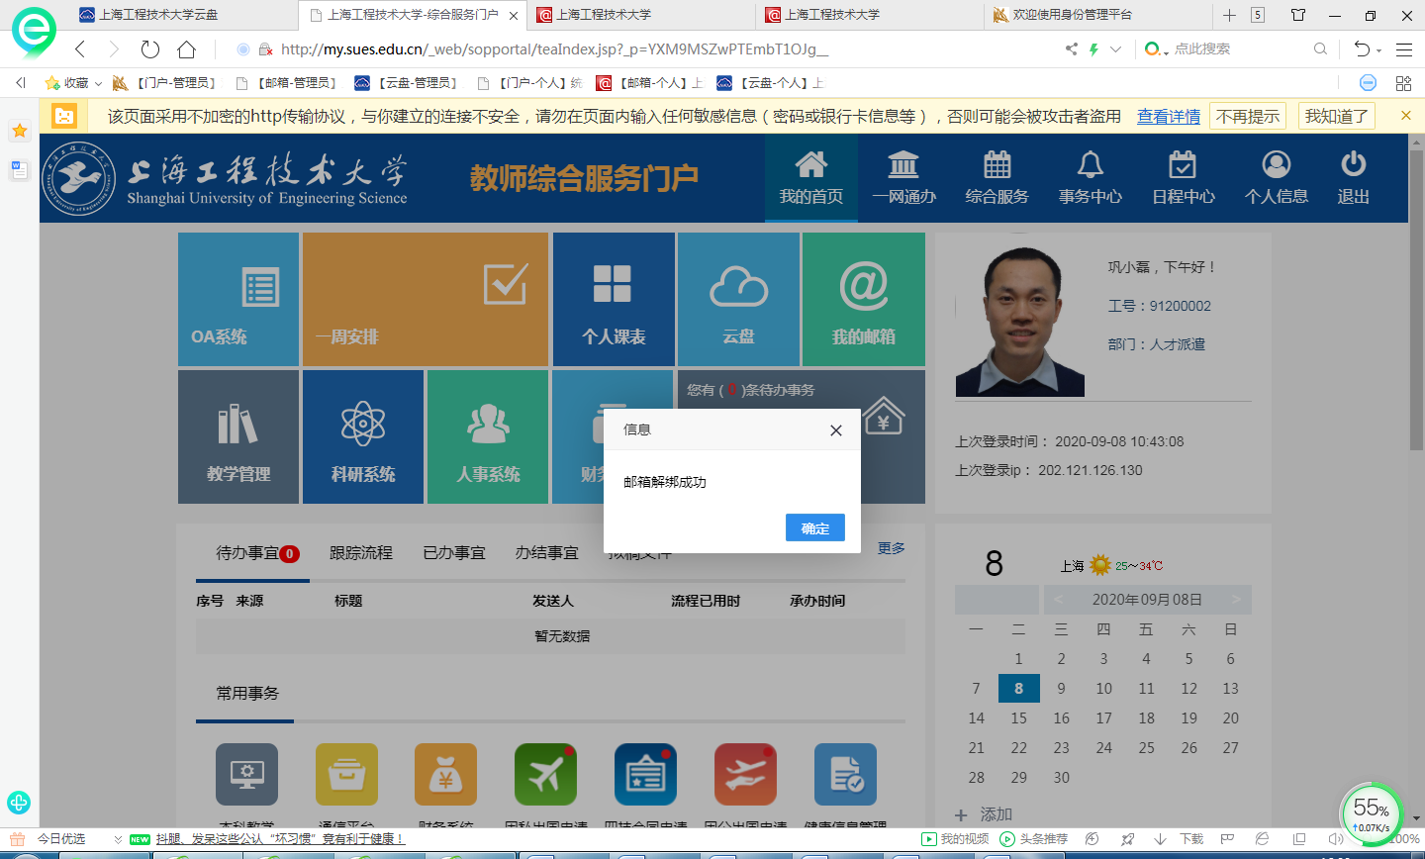The image size is (1425, 859).
Task: Click 我知道了 button in warning bar
Action: point(1336,117)
